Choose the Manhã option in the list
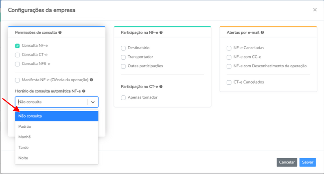Viewport: 324px width, 174px height. 57,137
